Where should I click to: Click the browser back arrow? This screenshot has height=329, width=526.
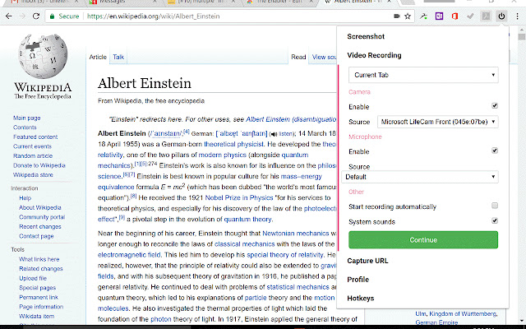click(9, 16)
